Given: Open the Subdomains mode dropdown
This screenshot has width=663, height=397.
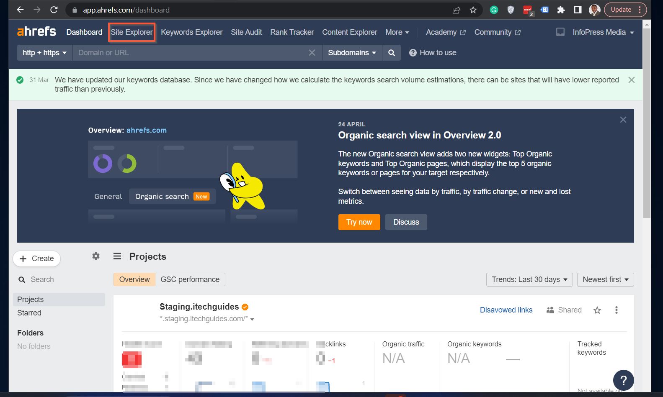Looking at the screenshot, I should click(352, 53).
